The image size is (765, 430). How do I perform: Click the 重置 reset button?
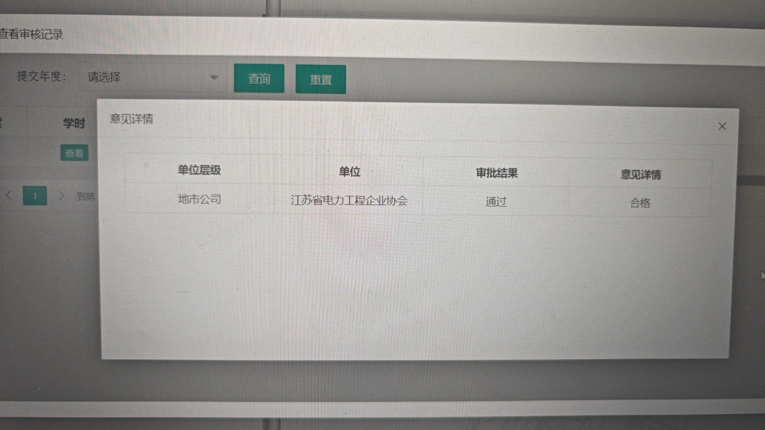(x=321, y=80)
